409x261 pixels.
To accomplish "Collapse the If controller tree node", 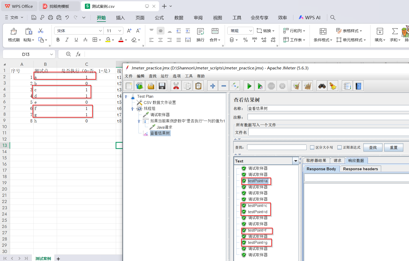I will tap(139, 121).
